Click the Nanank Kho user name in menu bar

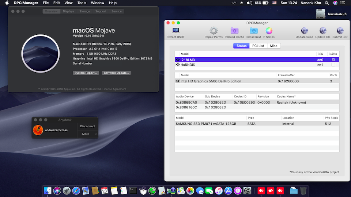[x=311, y=3]
